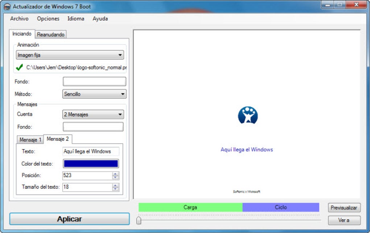
Task: Click the purple Ciclo segment
Action: 281,207
